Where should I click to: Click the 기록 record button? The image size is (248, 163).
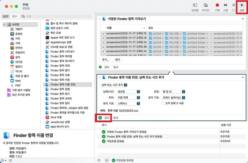point(217,7)
